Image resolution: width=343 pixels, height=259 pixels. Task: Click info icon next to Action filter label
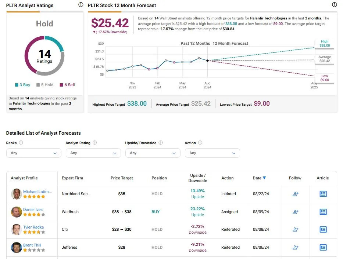coord(200,142)
